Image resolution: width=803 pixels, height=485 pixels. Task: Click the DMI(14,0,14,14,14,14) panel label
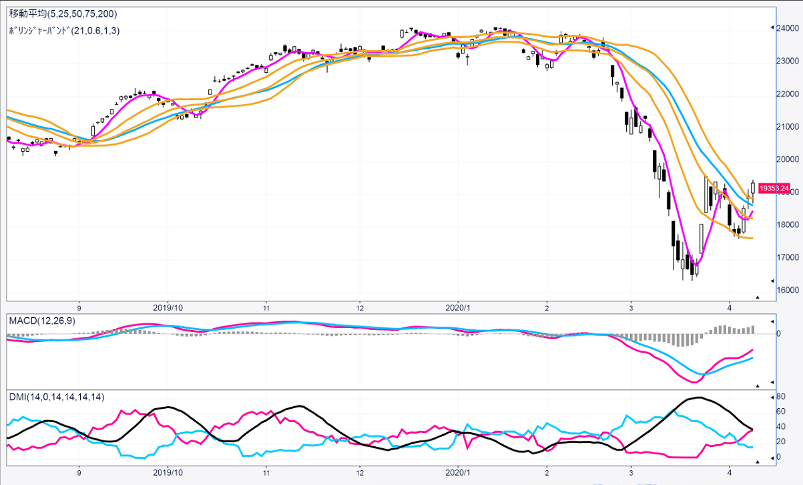click(x=57, y=397)
